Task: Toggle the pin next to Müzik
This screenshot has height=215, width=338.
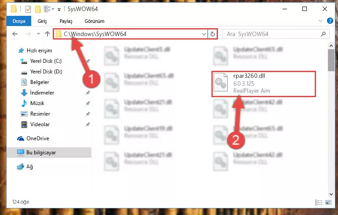Action: tap(88, 103)
